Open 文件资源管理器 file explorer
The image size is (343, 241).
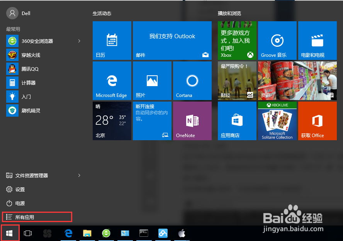pos(27,175)
